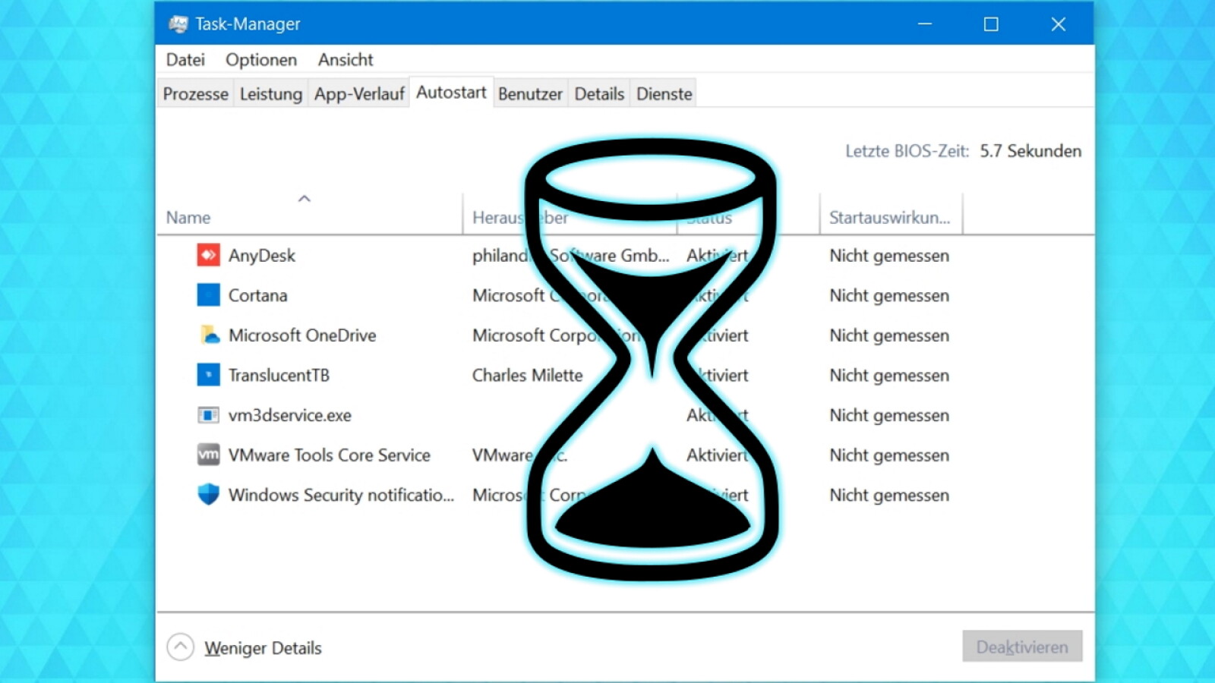Click the vm3dservice.exe icon
The height and width of the screenshot is (683, 1215).
[x=207, y=415]
